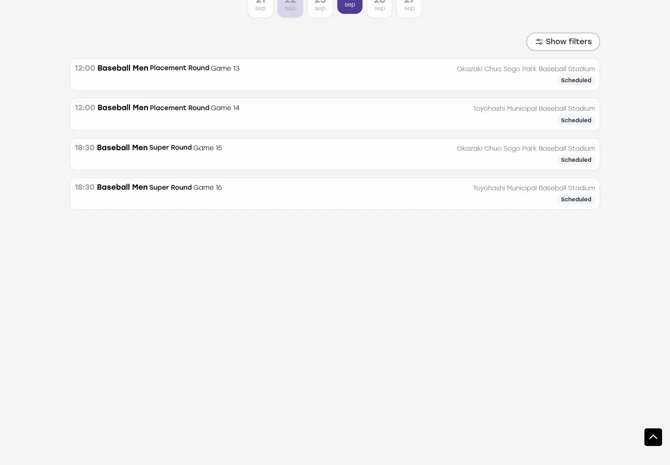Click the highlighted dark purple sep date tab
670x465 pixels.
[350, 6]
